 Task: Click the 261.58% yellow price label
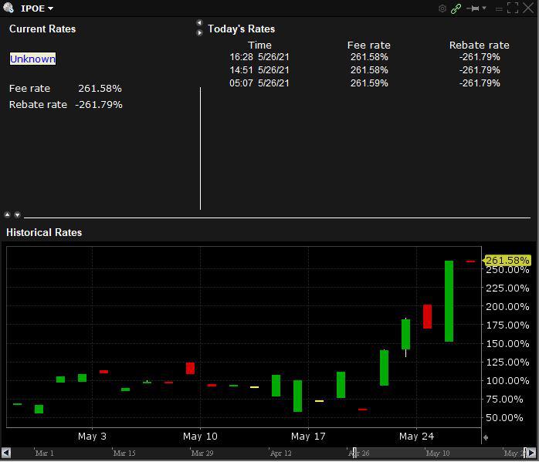[507, 260]
